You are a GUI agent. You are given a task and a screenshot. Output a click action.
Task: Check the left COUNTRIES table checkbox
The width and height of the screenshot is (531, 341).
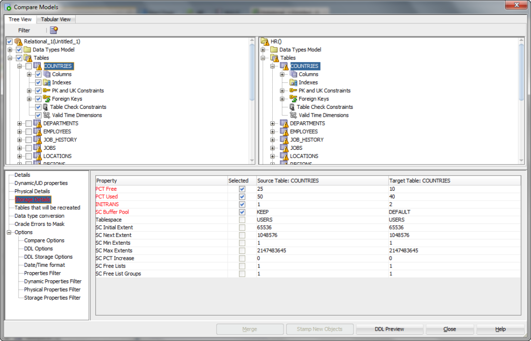[x=29, y=66]
